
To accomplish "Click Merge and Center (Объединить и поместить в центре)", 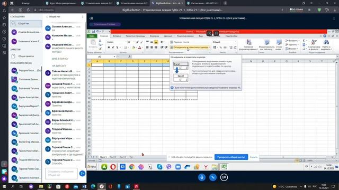I will point(189,47).
